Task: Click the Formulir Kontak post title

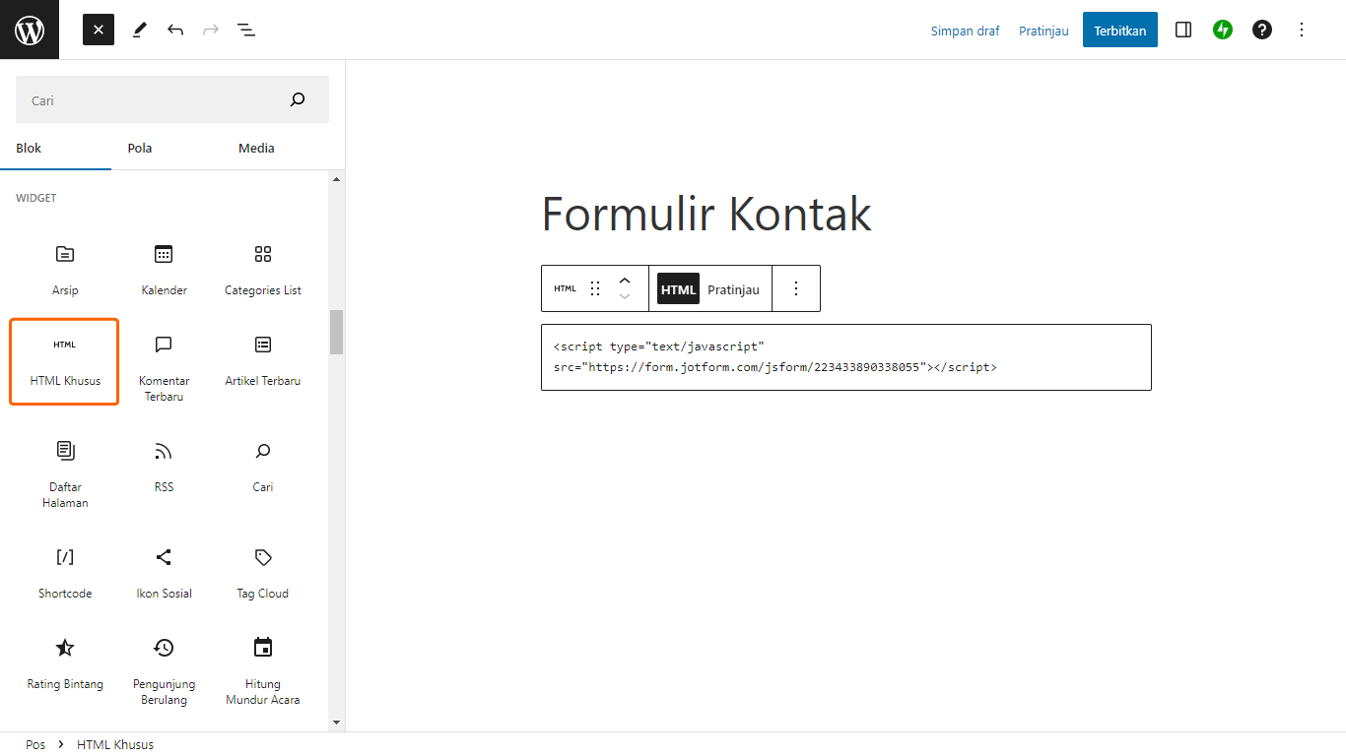Action: pos(707,214)
